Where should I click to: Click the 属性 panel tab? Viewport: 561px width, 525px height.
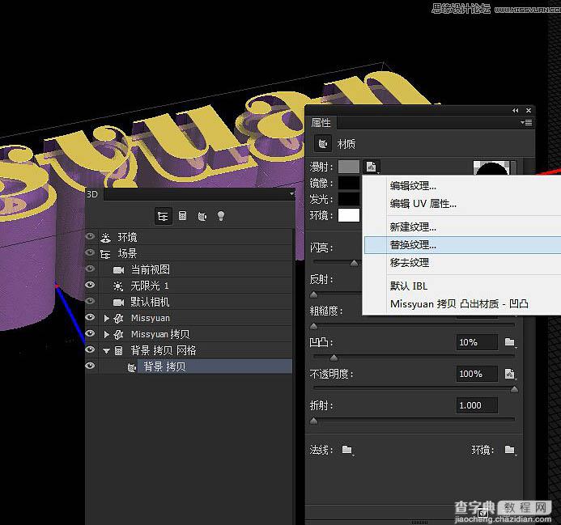pyautogui.click(x=321, y=123)
